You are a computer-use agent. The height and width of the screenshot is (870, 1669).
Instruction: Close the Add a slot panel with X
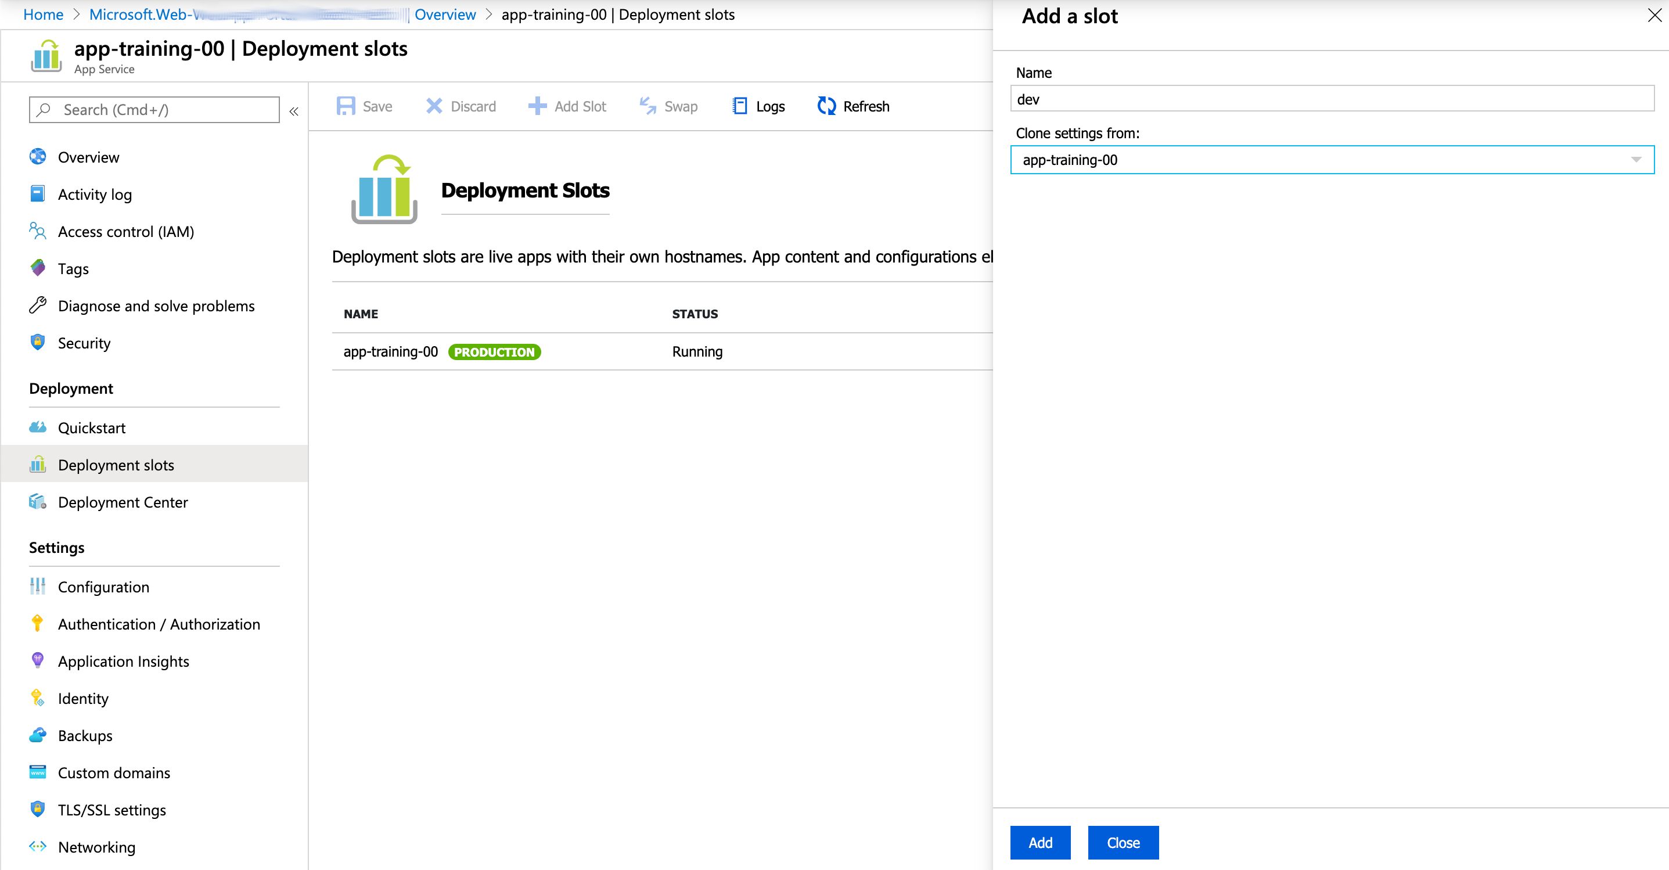point(1654,16)
